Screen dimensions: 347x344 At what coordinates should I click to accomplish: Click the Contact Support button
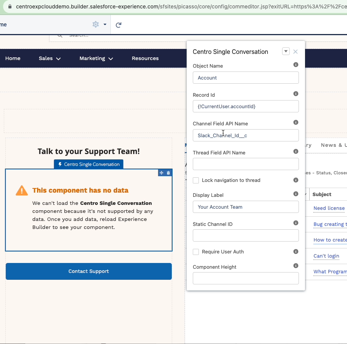89,271
